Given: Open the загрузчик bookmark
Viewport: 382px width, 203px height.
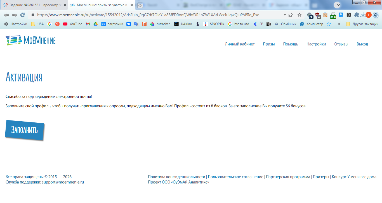Looking at the screenshot, I should tap(112, 24).
